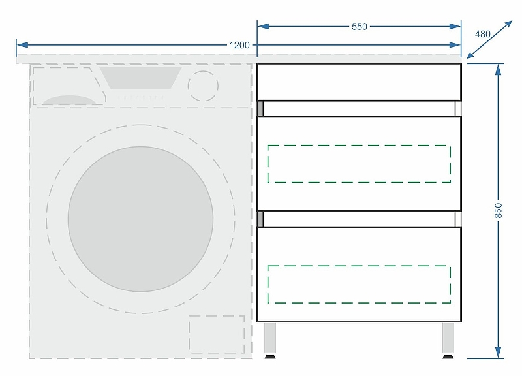Click the washing machine display panel
The width and height of the screenshot is (522, 376).
click(140, 78)
